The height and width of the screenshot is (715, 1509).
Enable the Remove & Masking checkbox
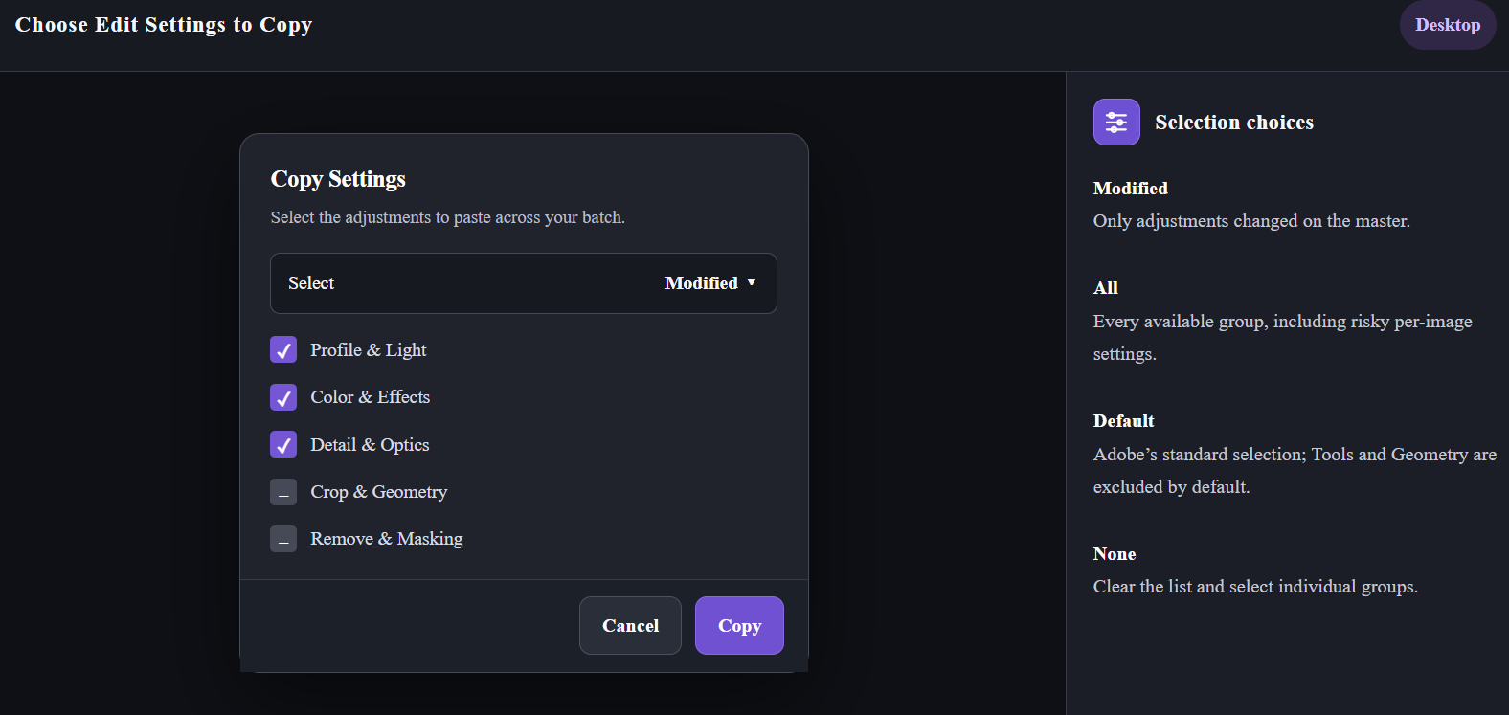click(283, 539)
